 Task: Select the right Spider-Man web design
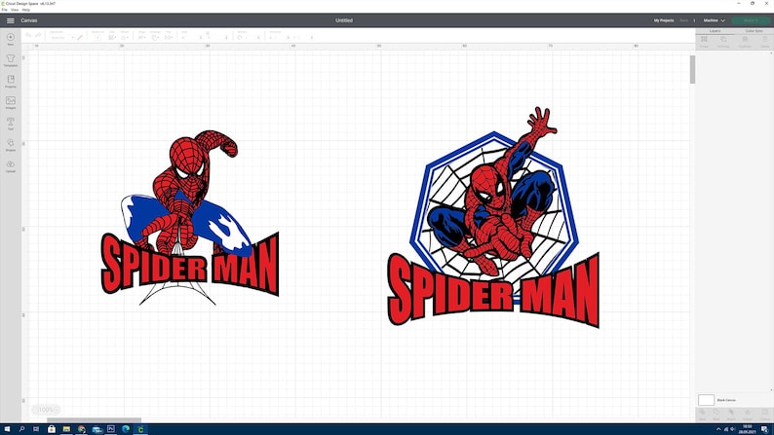493,217
